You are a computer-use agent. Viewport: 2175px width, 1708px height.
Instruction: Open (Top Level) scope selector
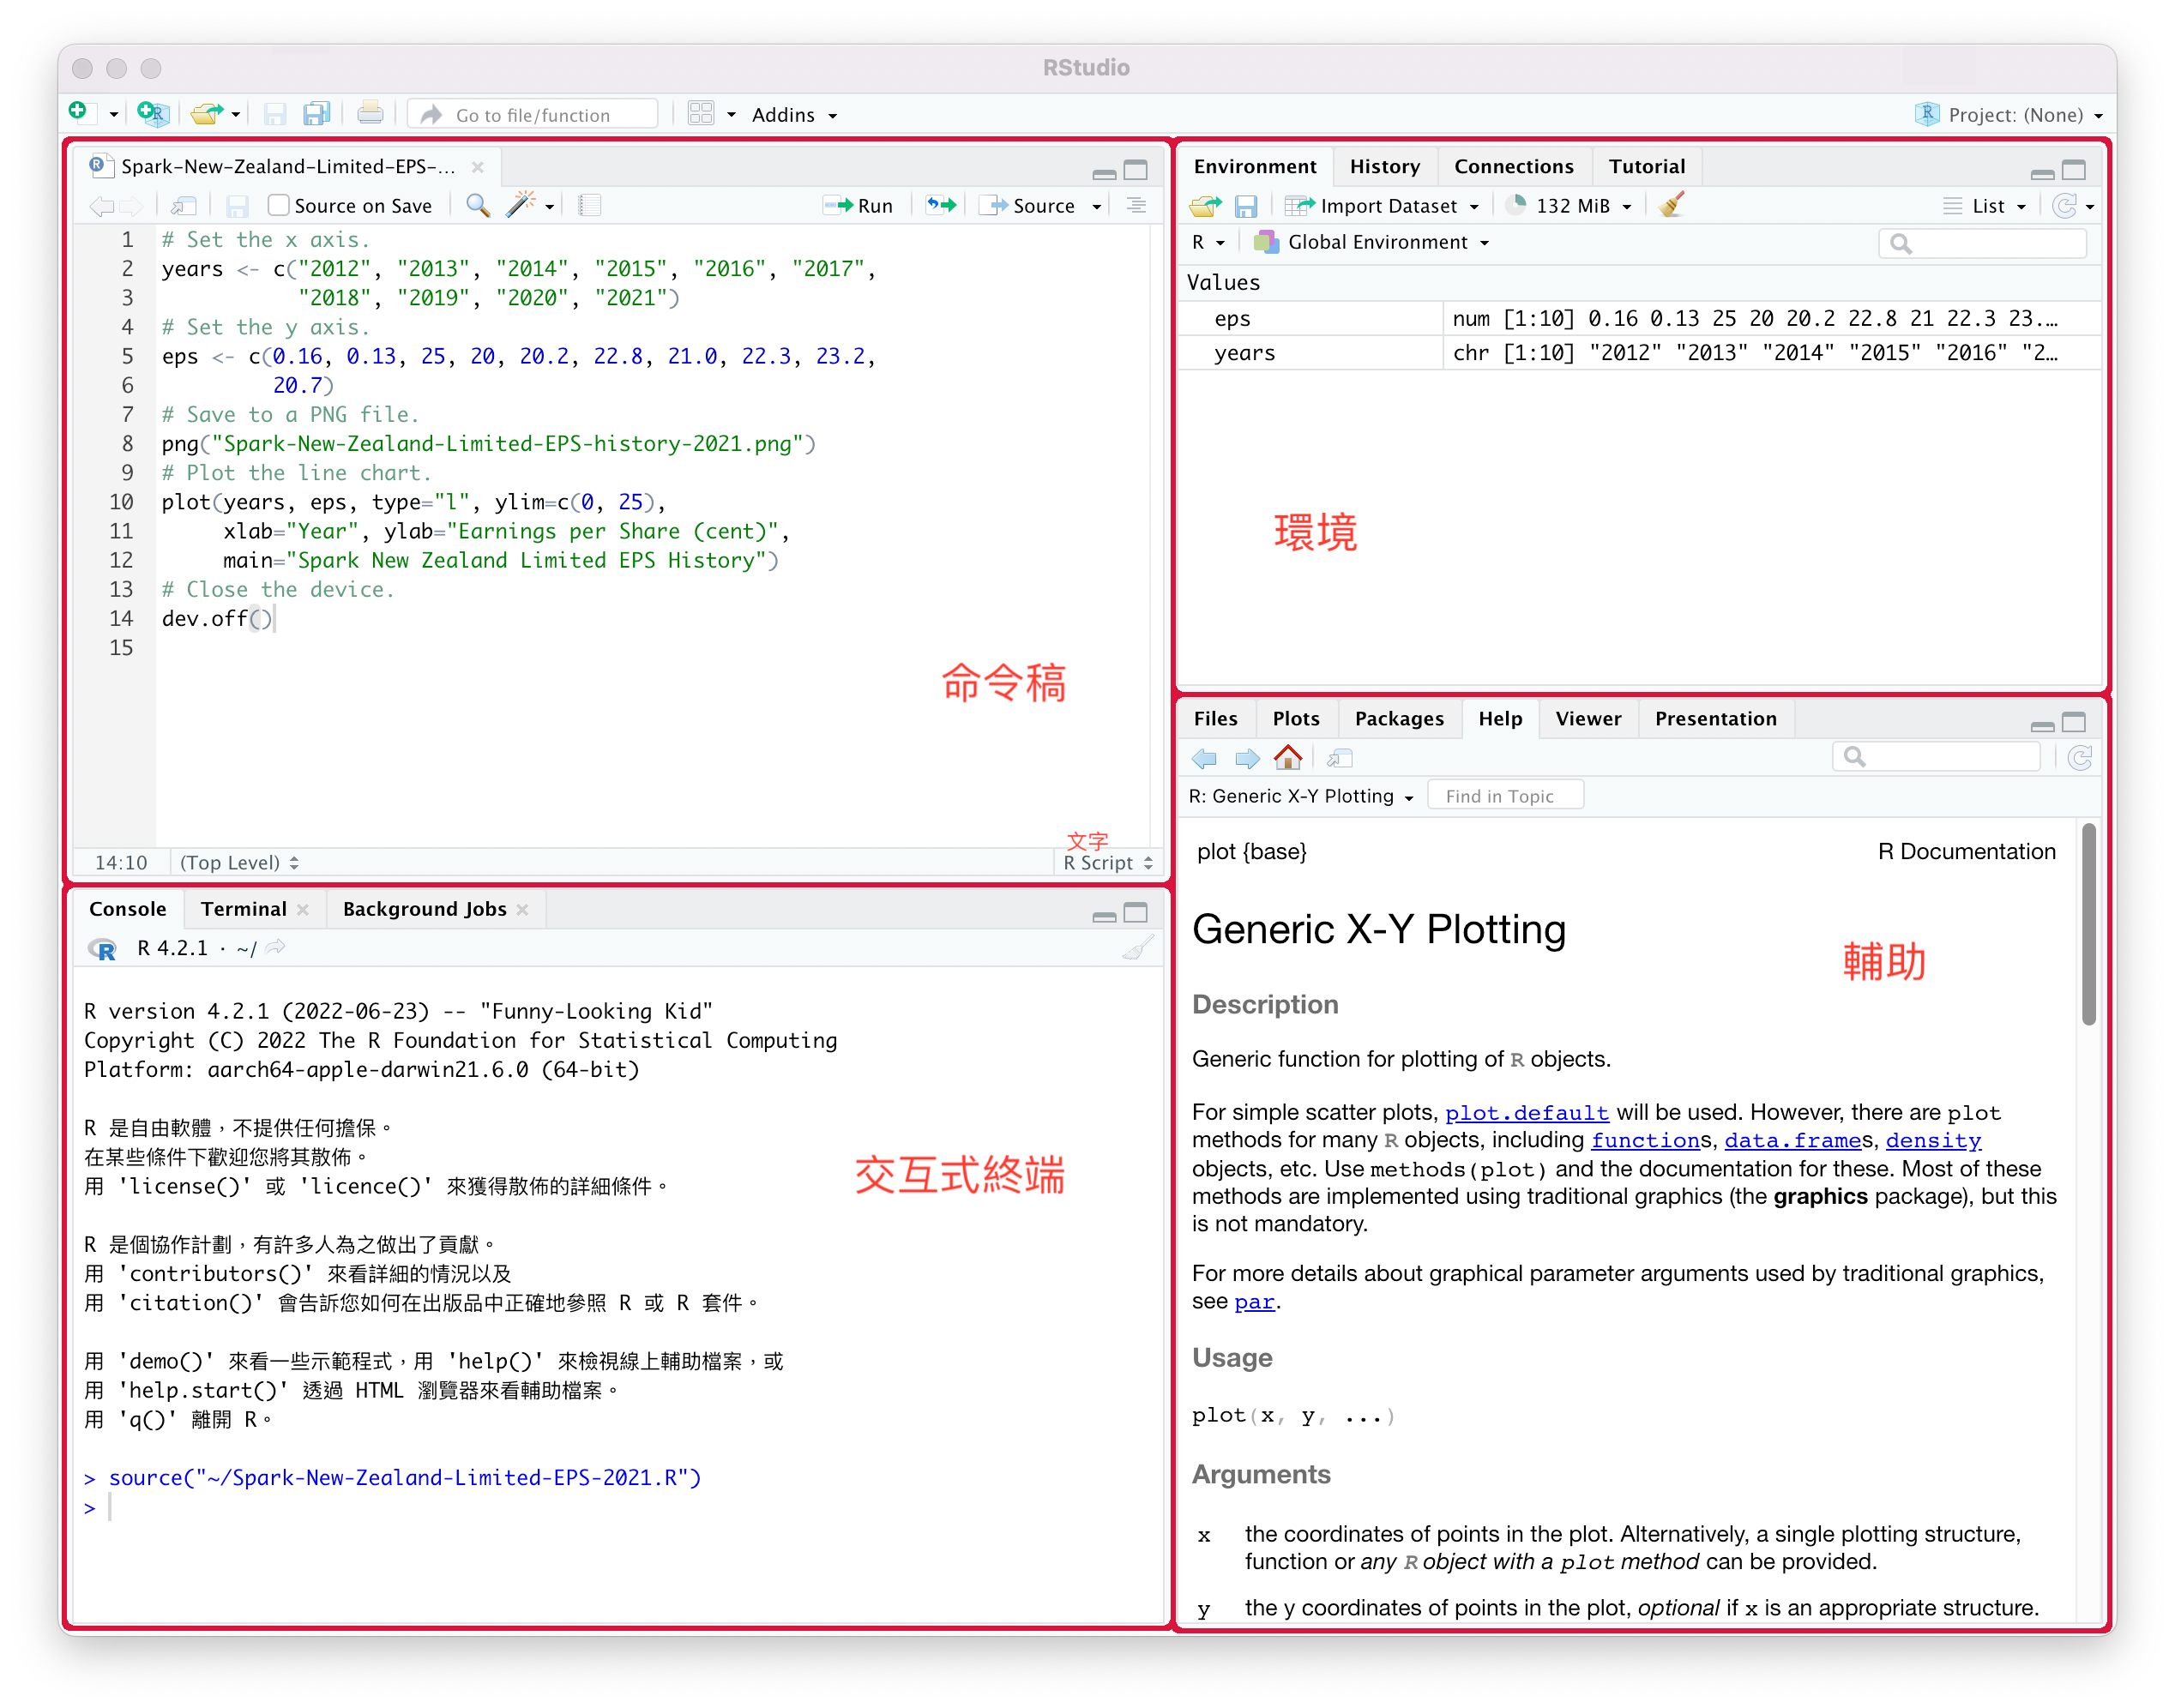click(x=239, y=863)
